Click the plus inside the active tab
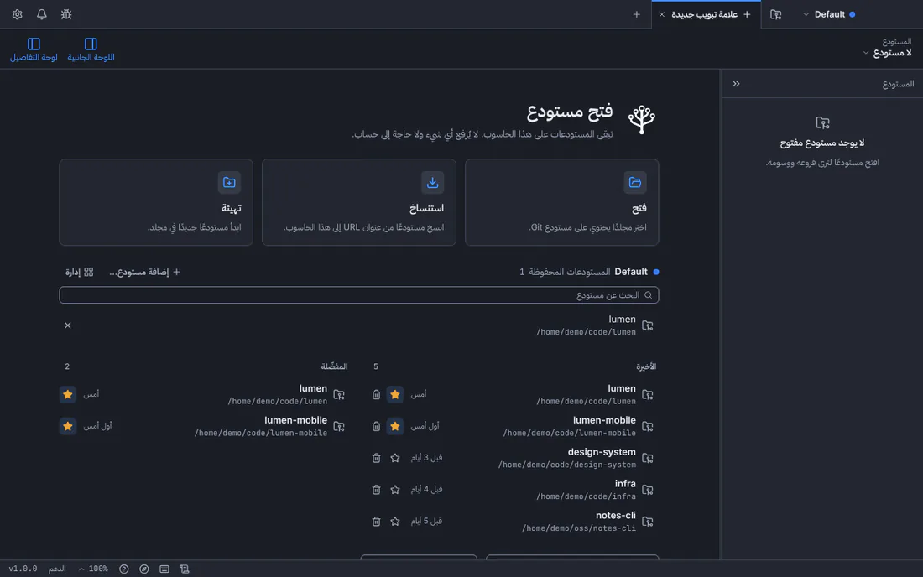 point(747,14)
